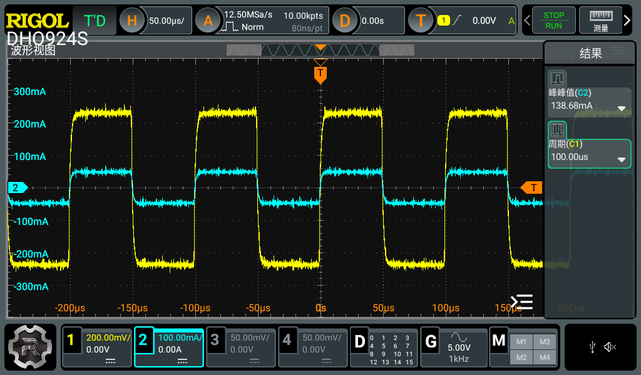Click the period measurement icon

[556, 130]
